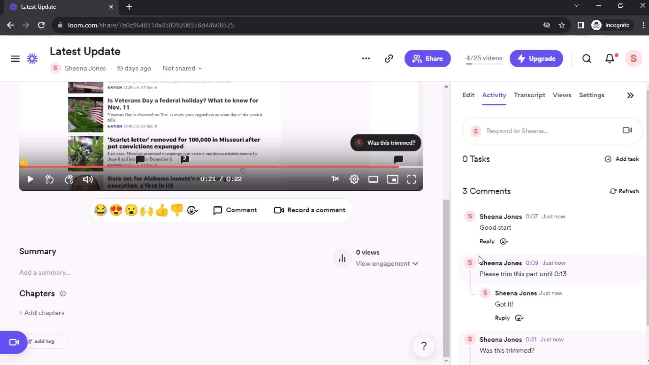The height and width of the screenshot is (365, 649).
Task: Click the play button to start video
Action: tap(30, 179)
